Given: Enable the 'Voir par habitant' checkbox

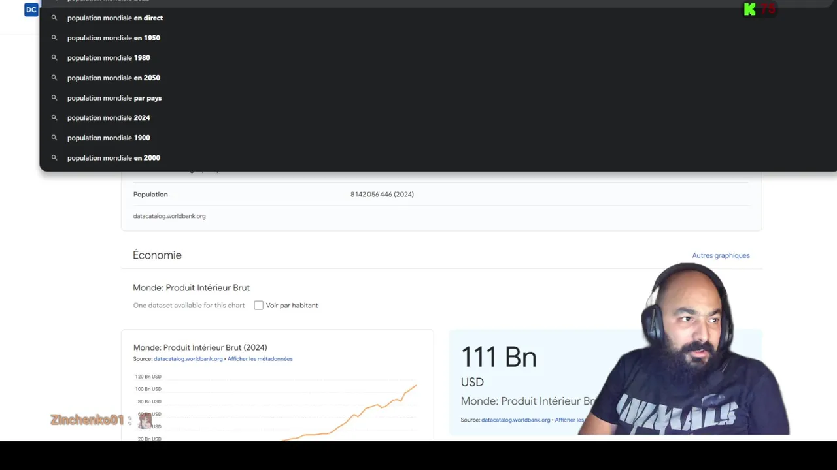Looking at the screenshot, I should point(258,305).
